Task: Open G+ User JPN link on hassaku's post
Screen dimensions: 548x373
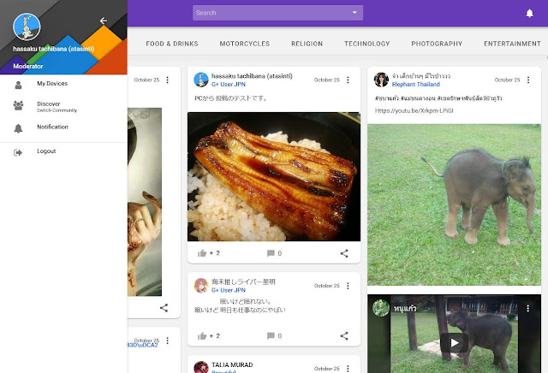Action: [229, 85]
